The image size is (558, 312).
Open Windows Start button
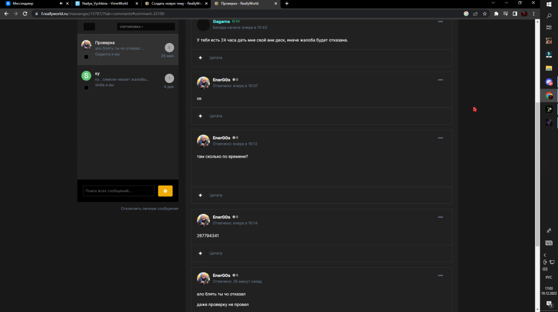point(549,4)
